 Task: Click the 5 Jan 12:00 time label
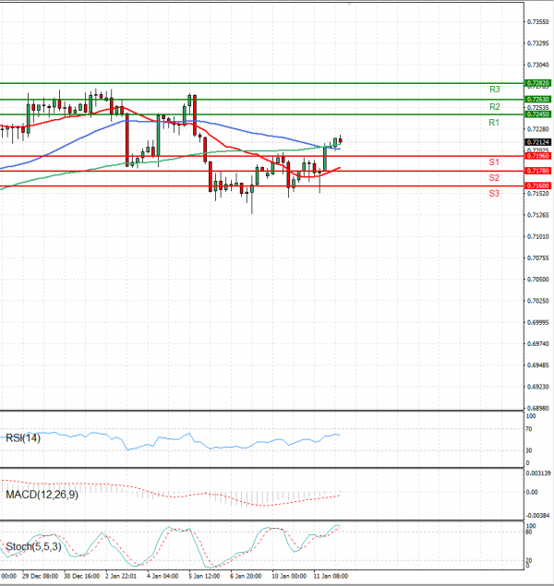coord(204,576)
